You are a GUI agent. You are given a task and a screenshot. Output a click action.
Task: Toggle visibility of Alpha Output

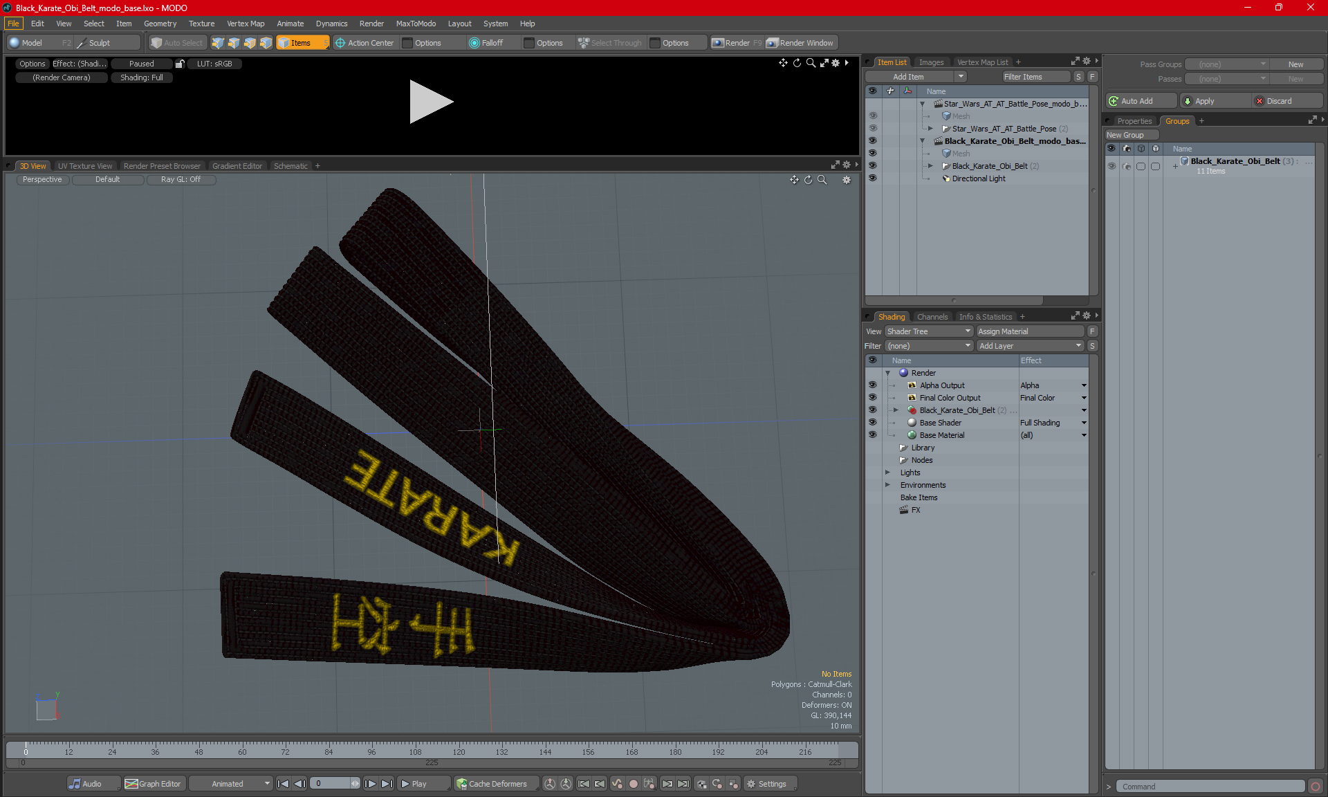[x=873, y=385]
